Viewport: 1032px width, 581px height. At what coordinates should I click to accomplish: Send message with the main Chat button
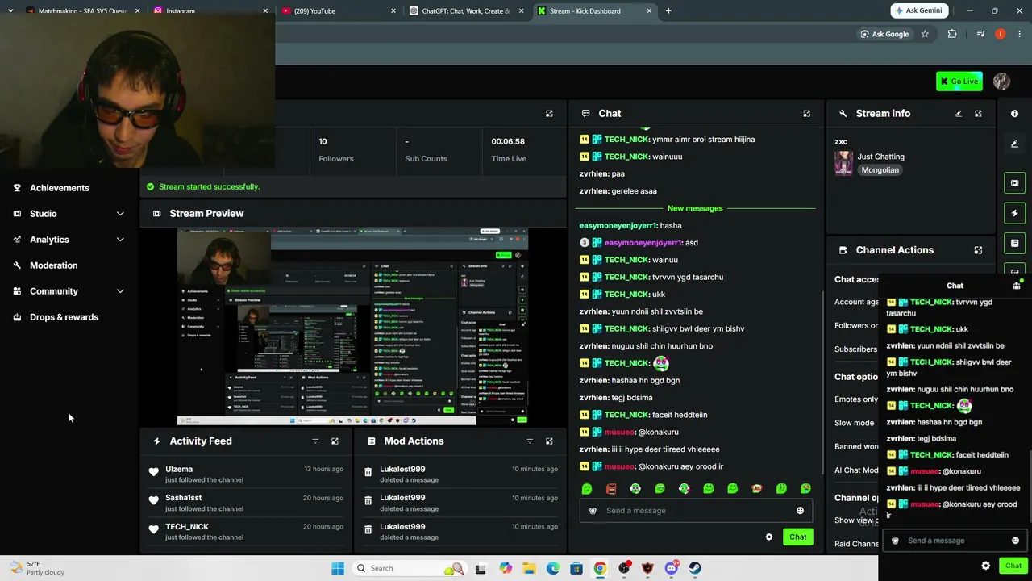click(x=797, y=537)
